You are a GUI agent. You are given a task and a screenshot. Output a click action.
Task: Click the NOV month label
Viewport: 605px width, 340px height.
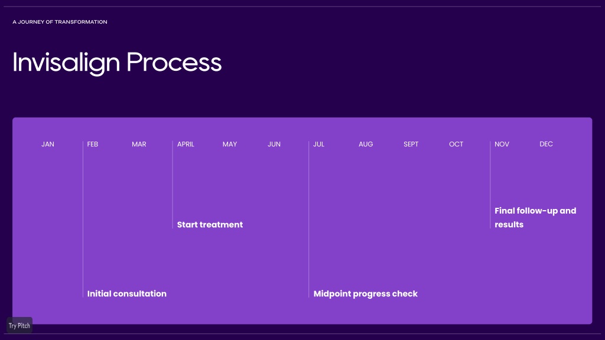pyautogui.click(x=502, y=144)
